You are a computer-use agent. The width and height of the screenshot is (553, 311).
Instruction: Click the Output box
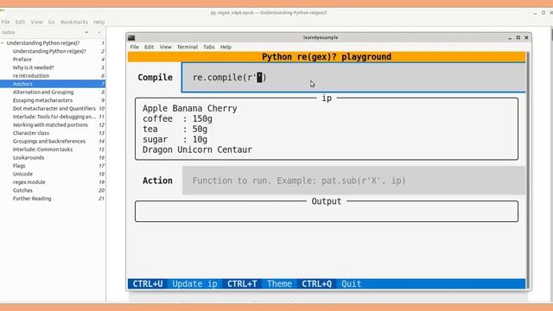click(327, 211)
